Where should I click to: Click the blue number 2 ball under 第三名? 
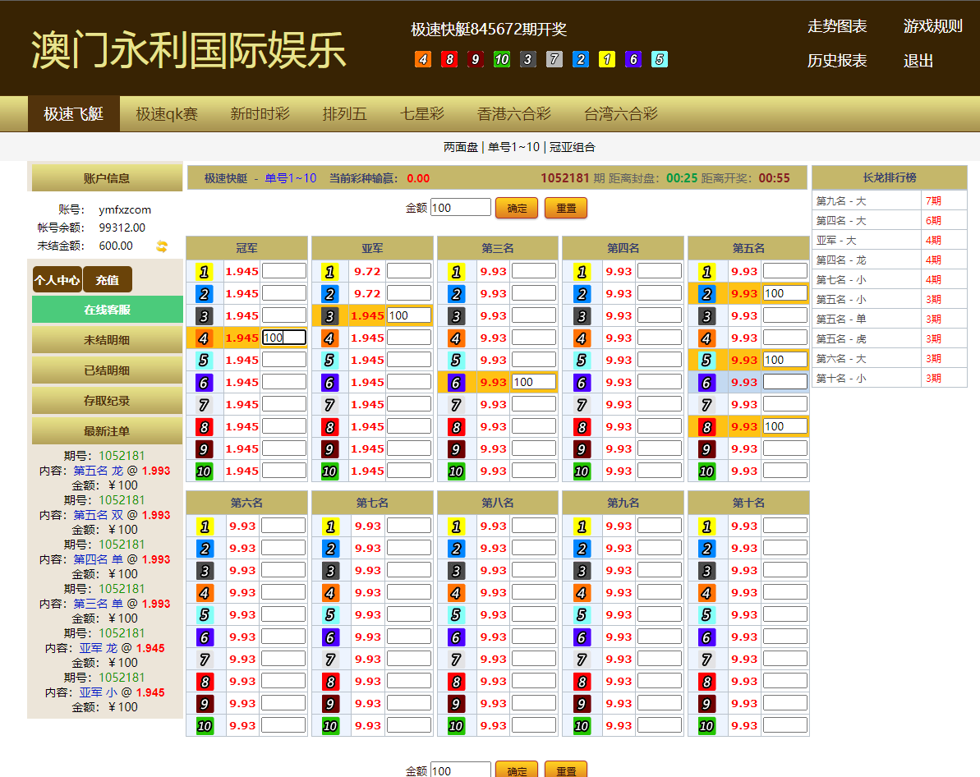click(x=455, y=292)
